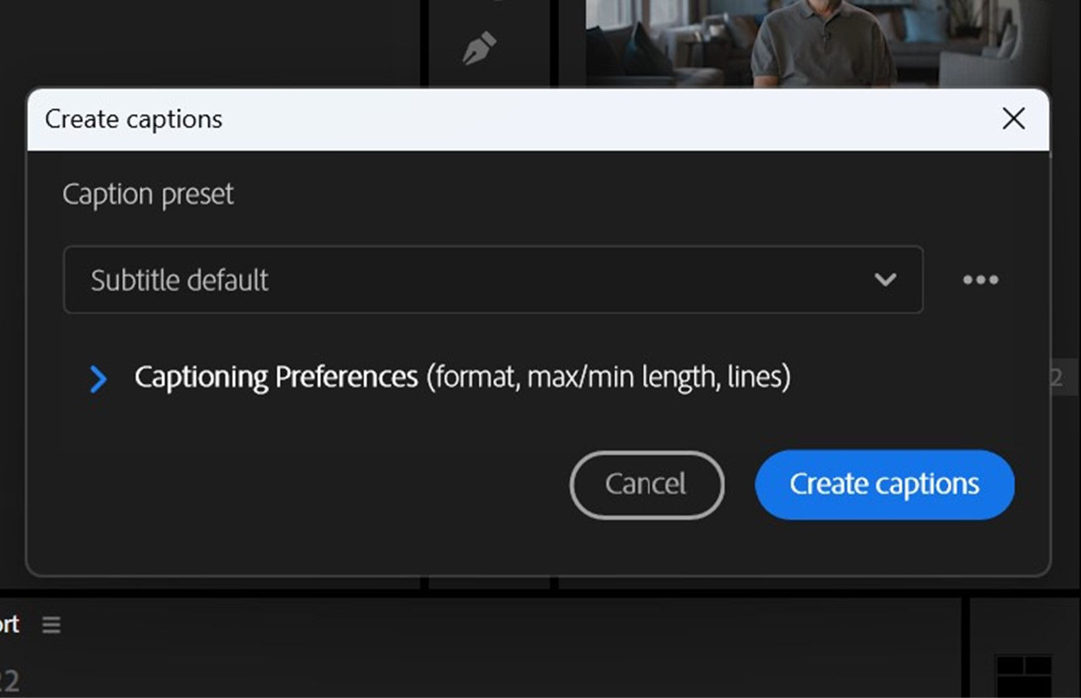Click the grey '2' at the dialog's right edge
Screen dimensions: 1081x698
pyautogui.click(x=1057, y=378)
